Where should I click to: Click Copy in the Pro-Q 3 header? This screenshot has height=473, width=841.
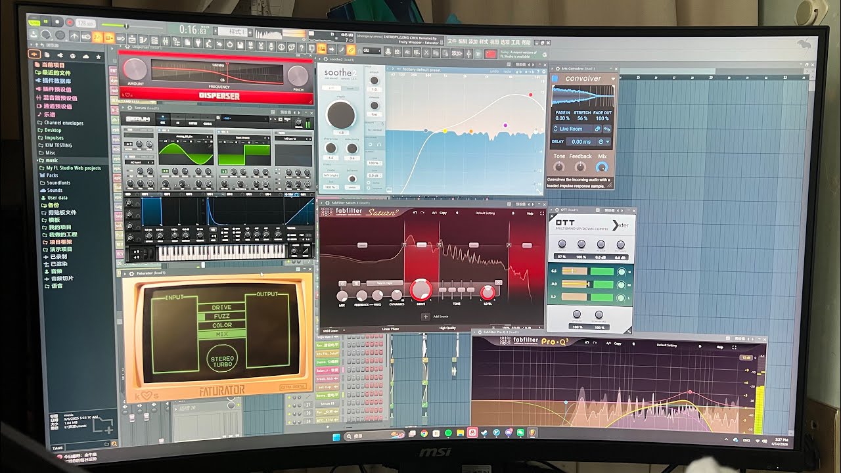pos(617,344)
